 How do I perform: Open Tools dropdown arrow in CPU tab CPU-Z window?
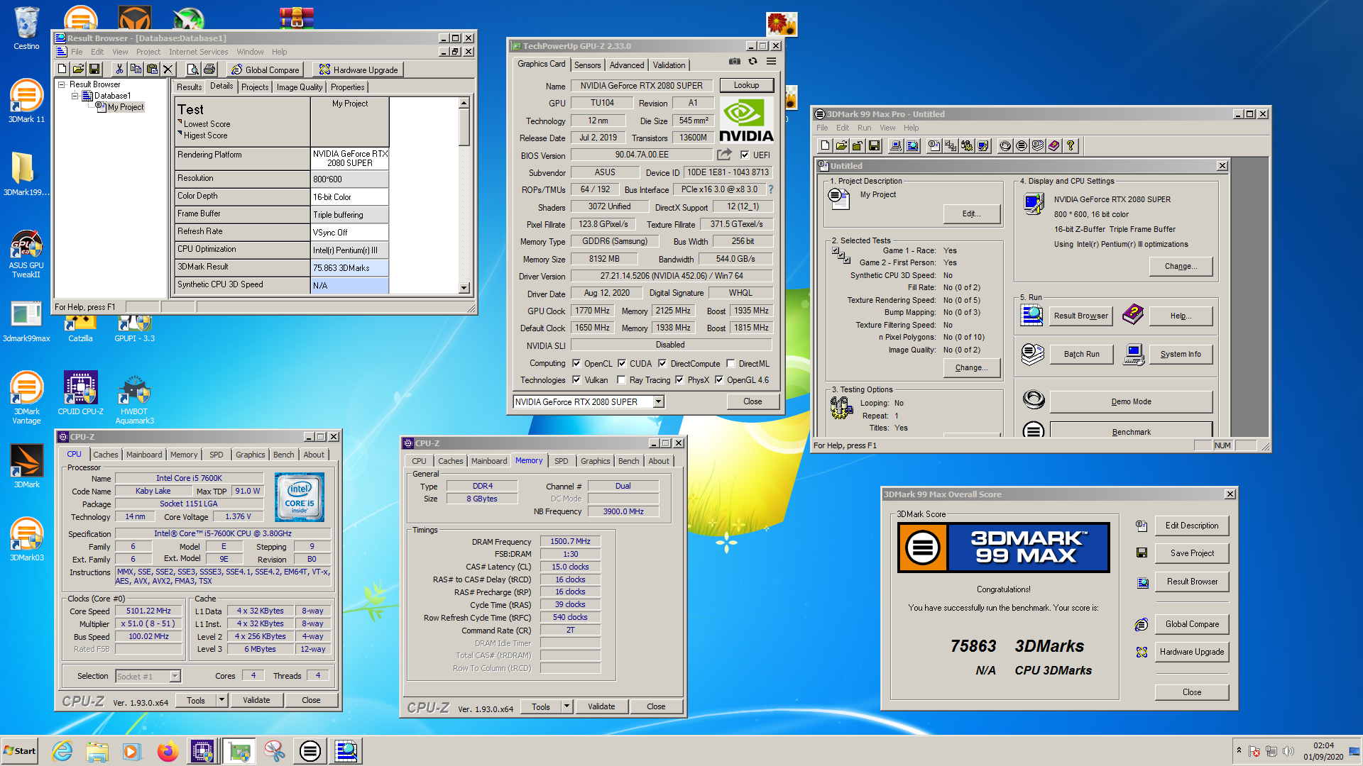click(x=221, y=700)
